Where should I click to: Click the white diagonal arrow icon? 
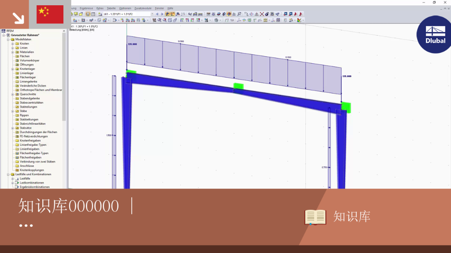[x=18, y=18]
